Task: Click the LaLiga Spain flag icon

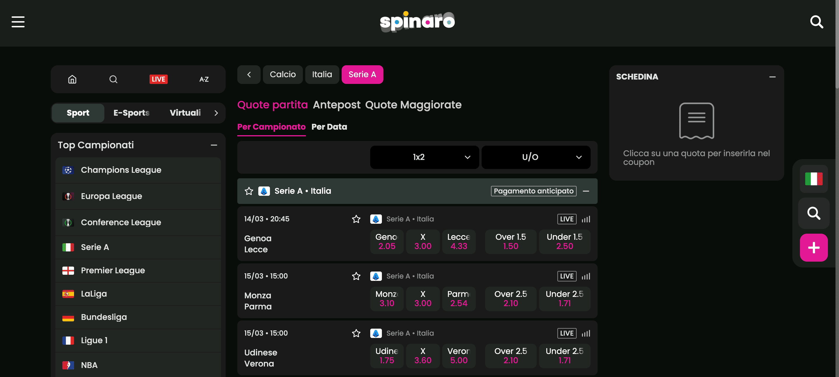Action: click(x=68, y=294)
